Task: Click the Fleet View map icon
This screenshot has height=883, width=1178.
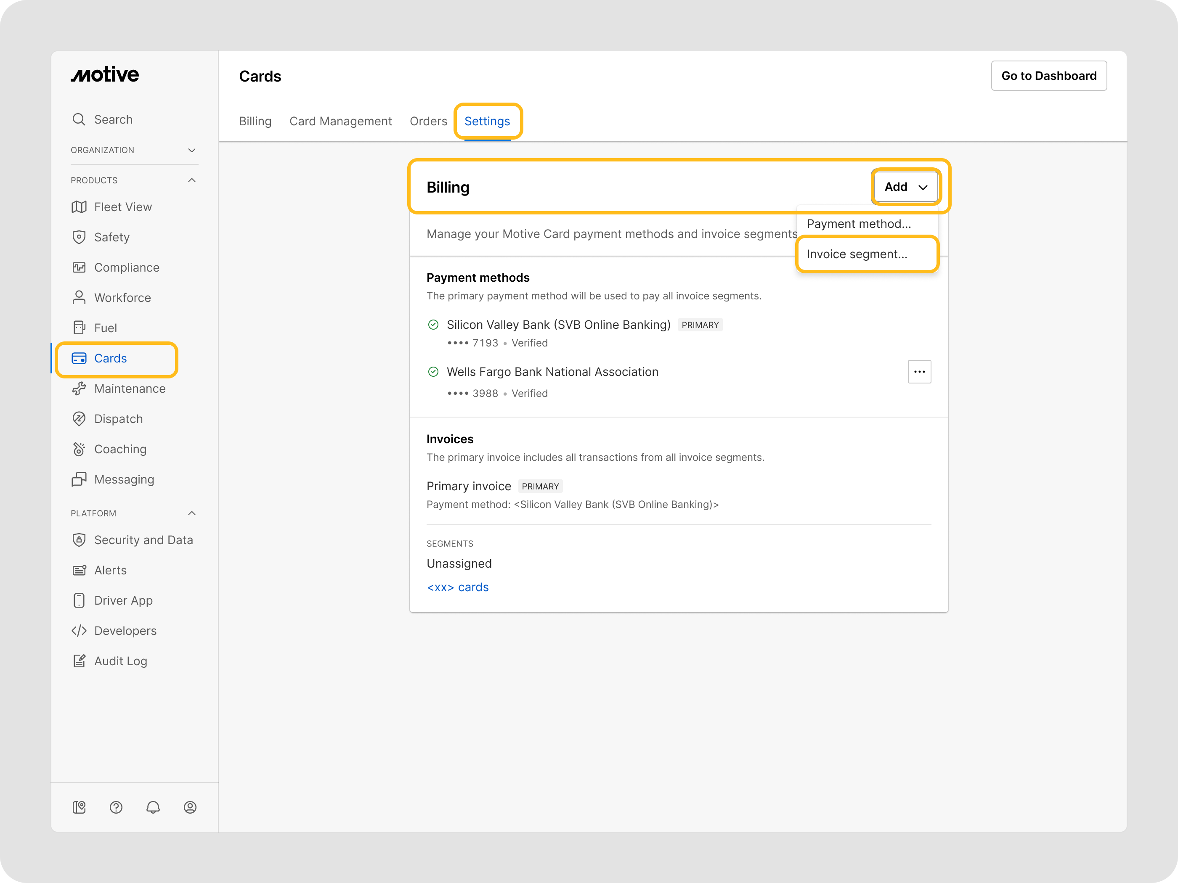Action: point(79,207)
